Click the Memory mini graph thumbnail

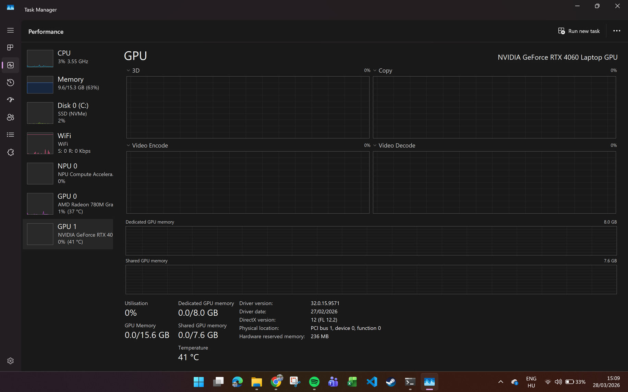(x=40, y=85)
